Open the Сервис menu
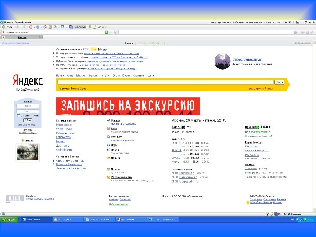The width and height of the screenshot is (316, 237). [x=268, y=22]
